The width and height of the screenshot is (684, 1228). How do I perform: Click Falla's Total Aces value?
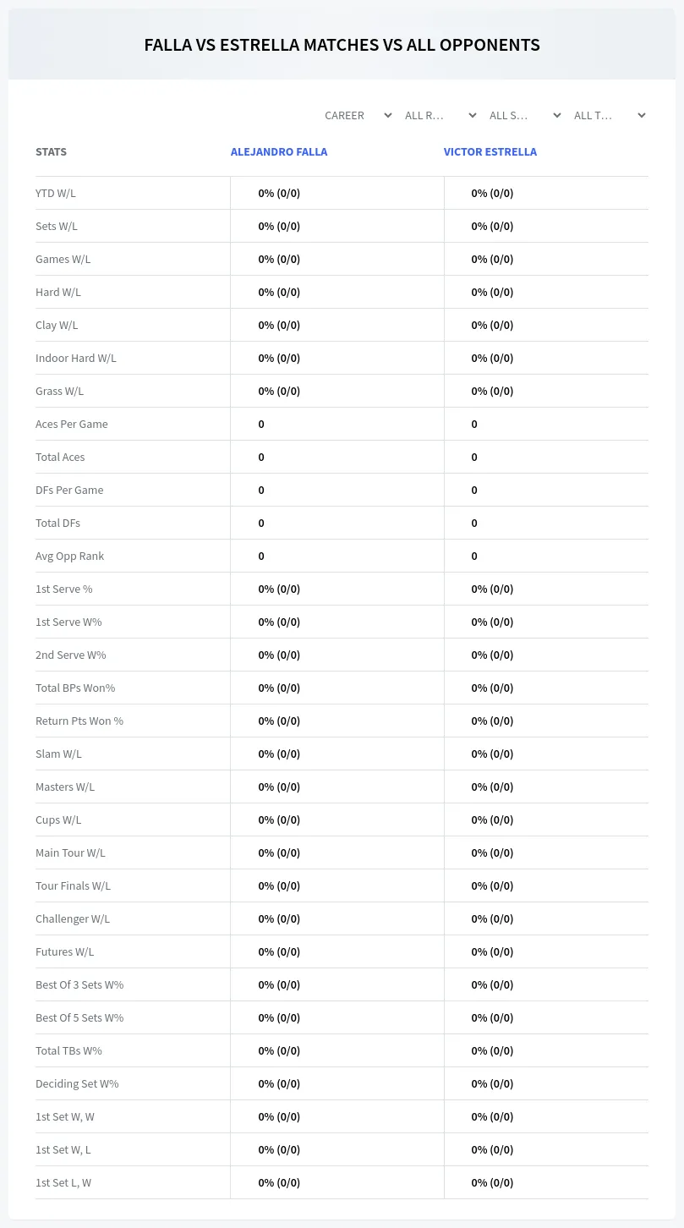[261, 457]
